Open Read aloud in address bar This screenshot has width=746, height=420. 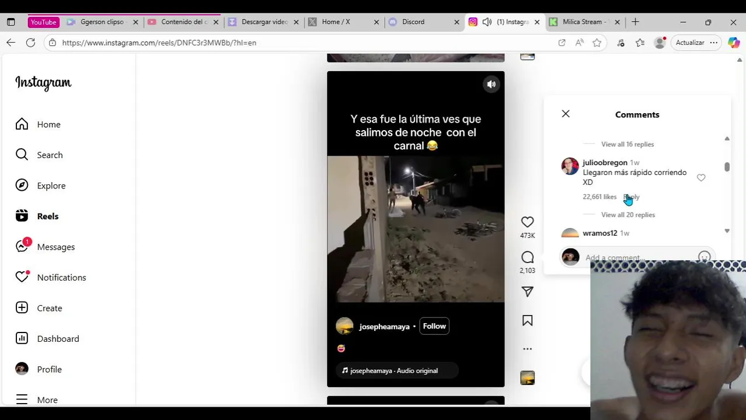tap(579, 43)
